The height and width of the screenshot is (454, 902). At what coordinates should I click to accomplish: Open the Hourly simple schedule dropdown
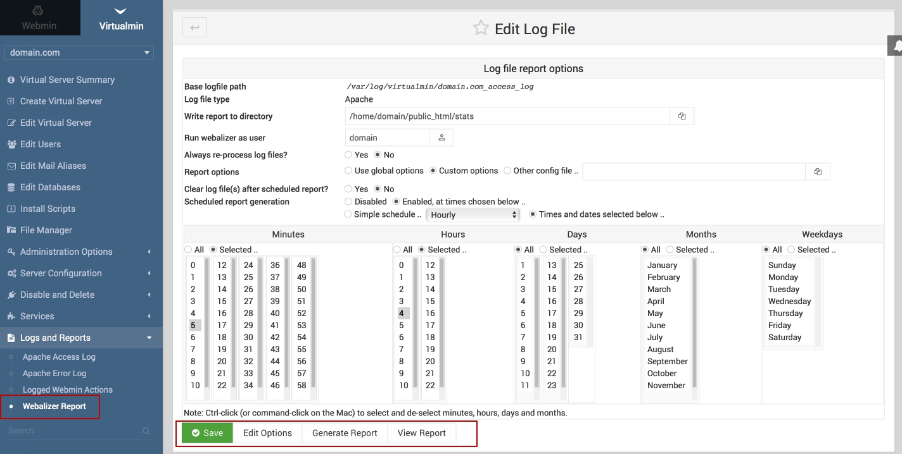tap(473, 215)
